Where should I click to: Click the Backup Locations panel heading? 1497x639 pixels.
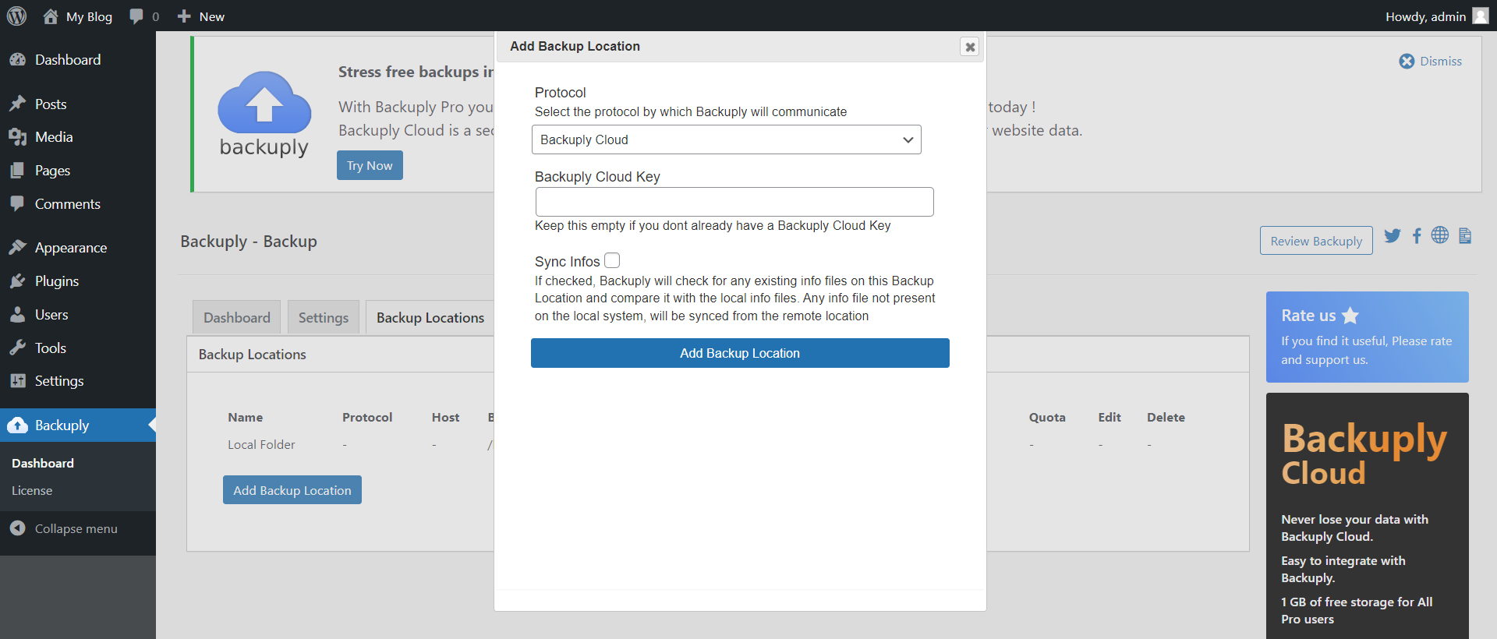(253, 355)
